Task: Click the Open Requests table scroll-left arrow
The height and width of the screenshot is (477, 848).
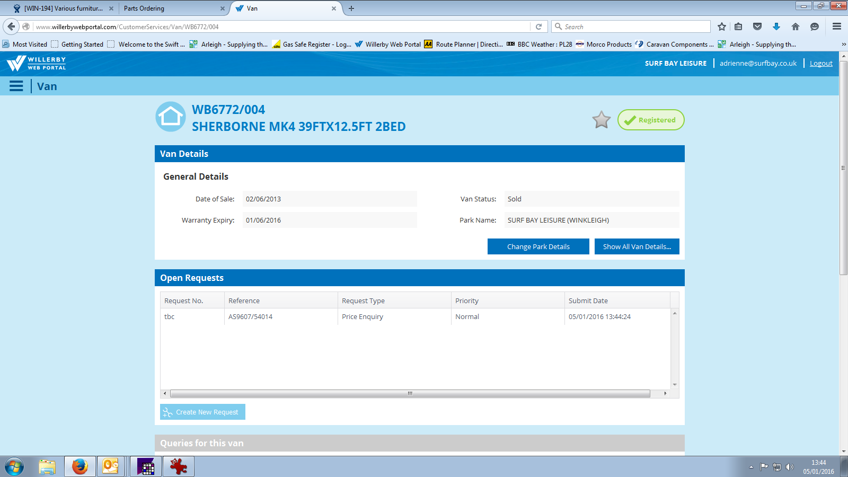Action: [x=165, y=393]
